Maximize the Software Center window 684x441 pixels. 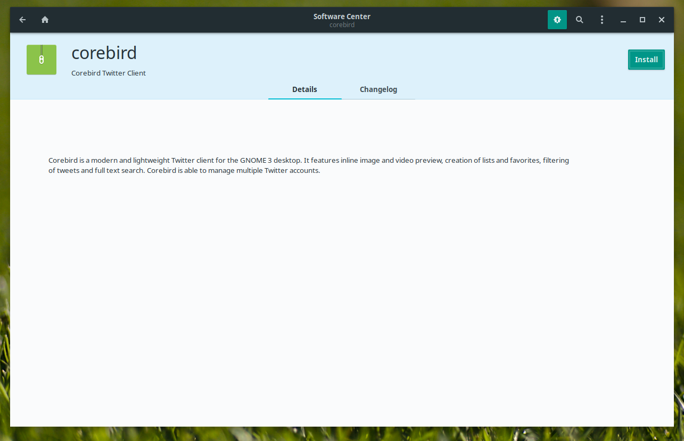pos(642,20)
